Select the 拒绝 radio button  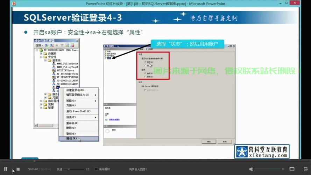click(x=146, y=65)
